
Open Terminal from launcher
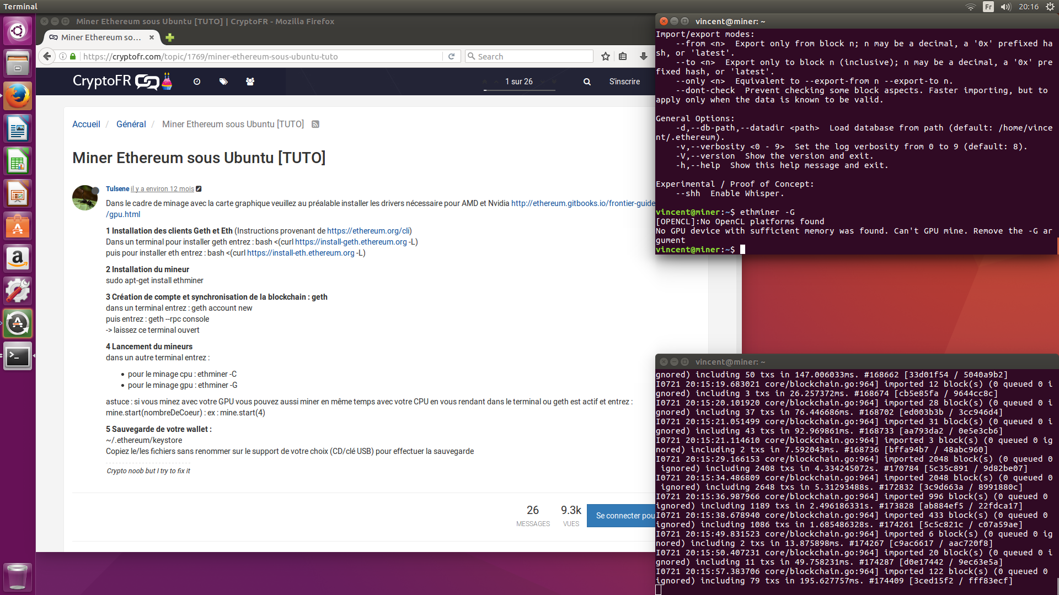coord(18,356)
